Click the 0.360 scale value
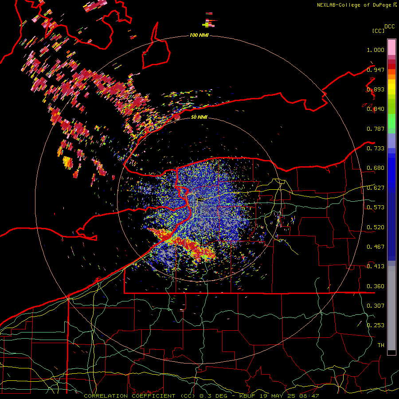Viewport: 399px width, 399px height. (376, 286)
